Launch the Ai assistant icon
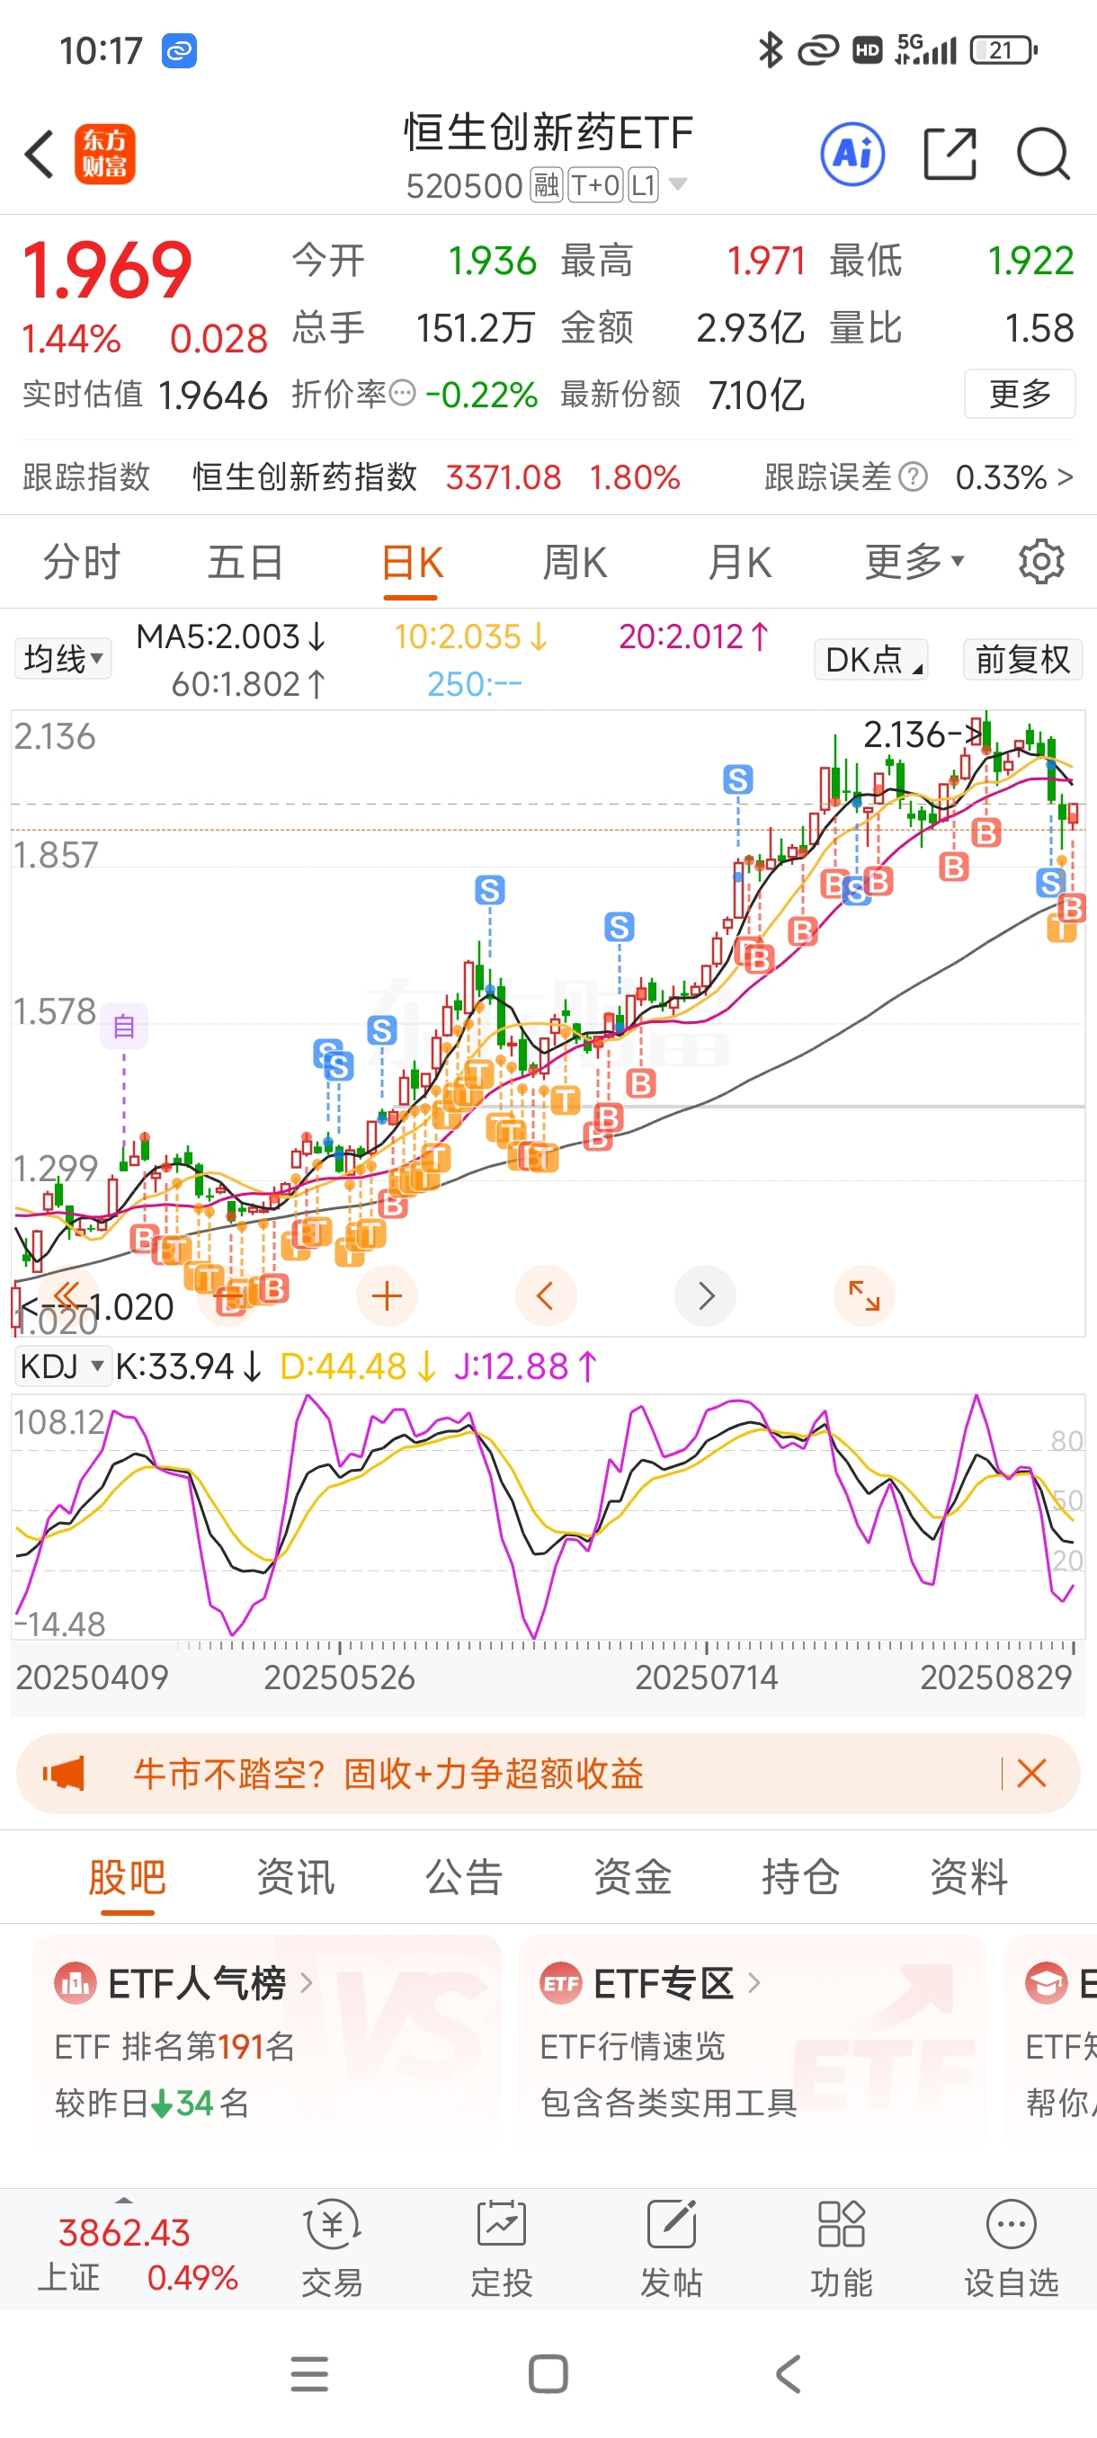Image resolution: width=1097 pixels, height=2438 pixels. 852,154
